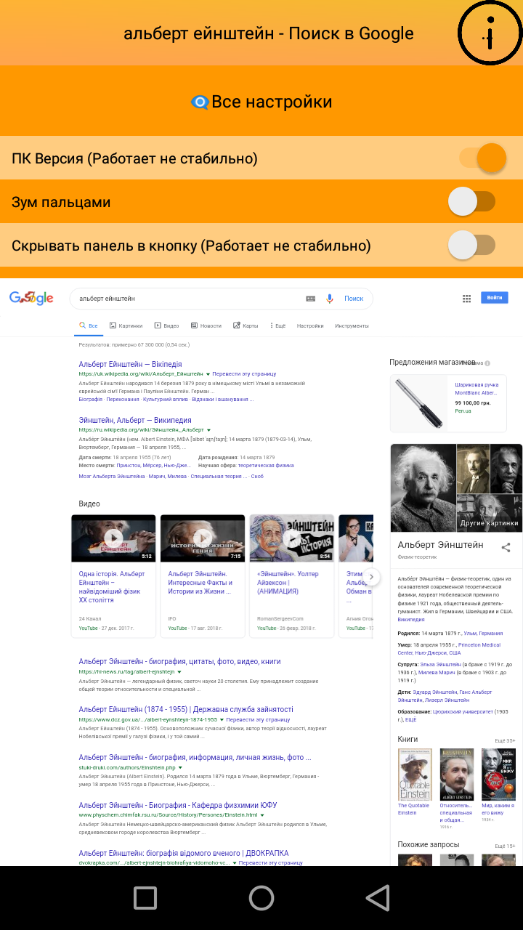Open Мозг Альберта Эйнштейна sublink
Screen dimensions: 523x930
[111, 477]
